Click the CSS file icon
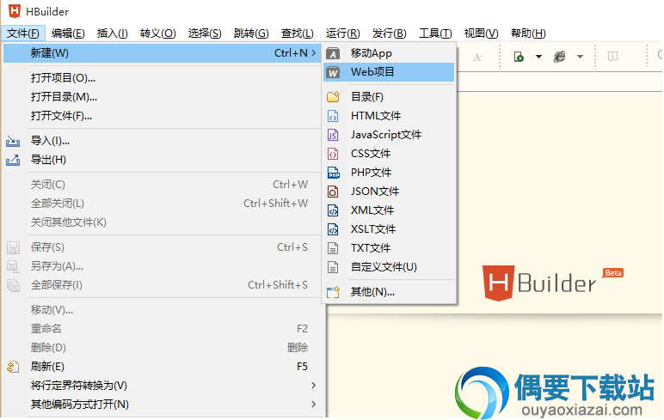 click(x=333, y=154)
